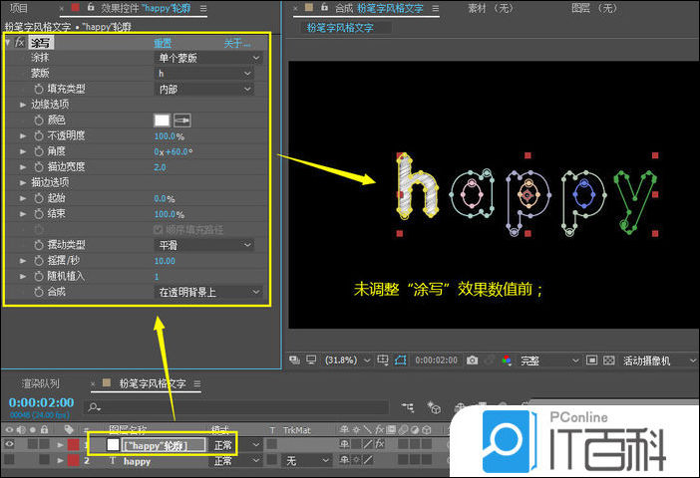700x478 pixels.
Task: Open the RGB channel display icon
Action: coord(507,360)
